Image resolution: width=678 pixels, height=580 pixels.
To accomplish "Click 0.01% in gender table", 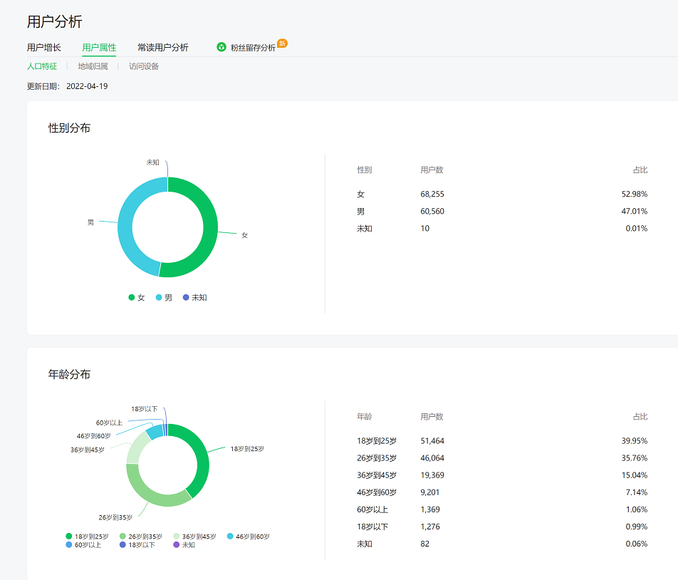I will tap(637, 229).
